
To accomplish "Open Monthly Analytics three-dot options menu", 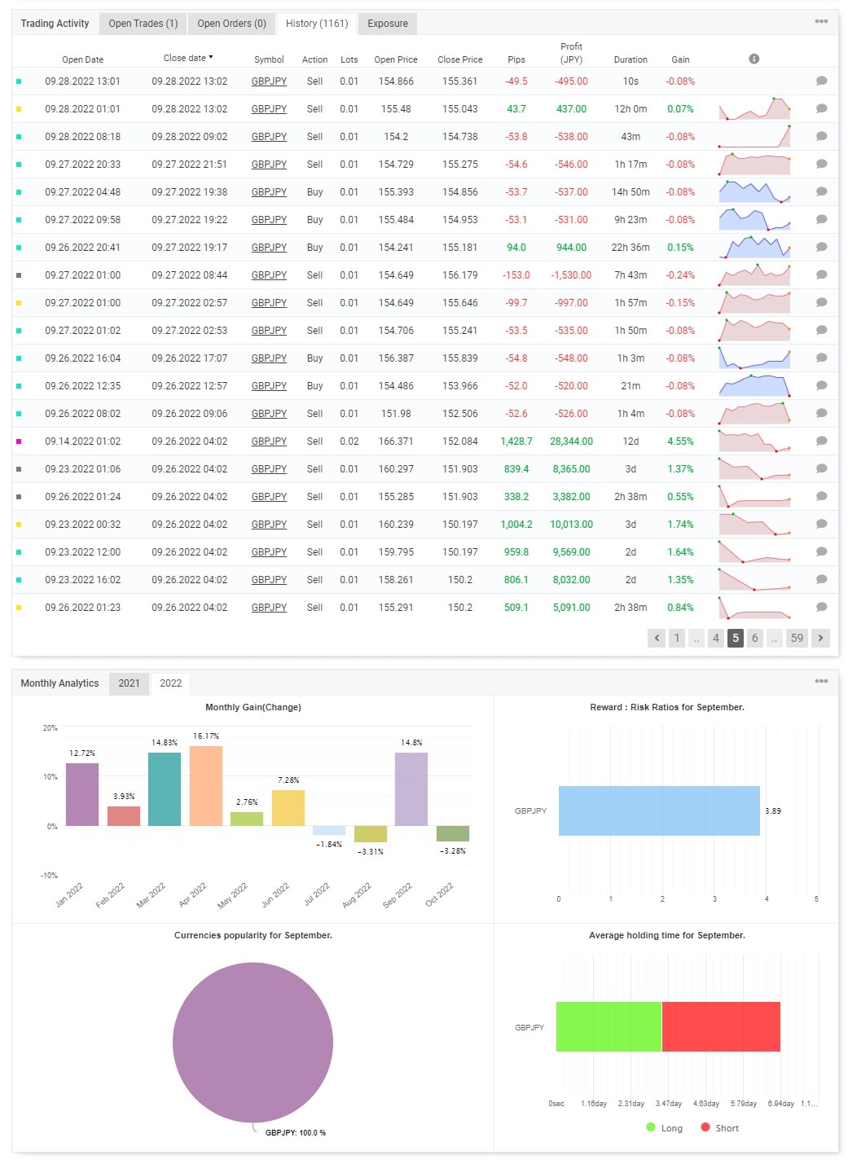I will (821, 681).
